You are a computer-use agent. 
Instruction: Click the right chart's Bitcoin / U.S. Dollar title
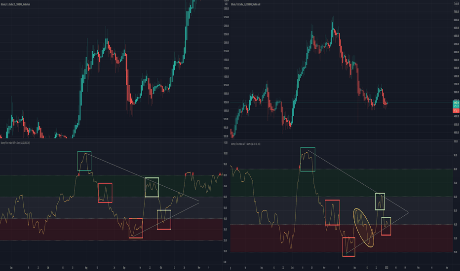[x=246, y=4]
